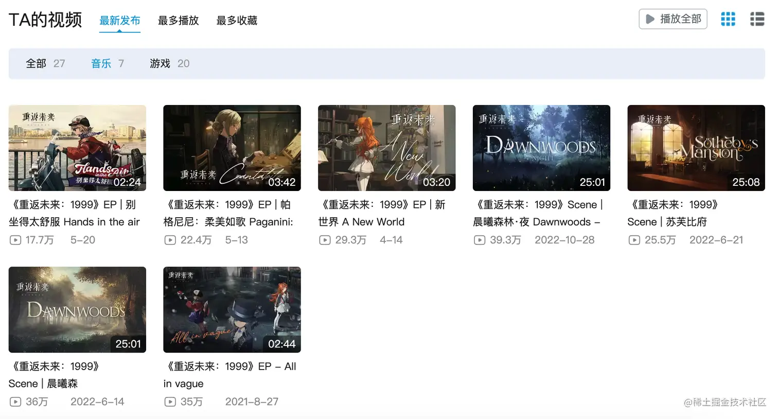Click the upload date 4-14
Screen dimensions: 778x419
[391, 240]
